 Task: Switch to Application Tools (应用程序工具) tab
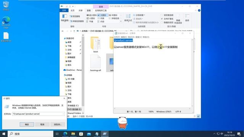(101, 10)
